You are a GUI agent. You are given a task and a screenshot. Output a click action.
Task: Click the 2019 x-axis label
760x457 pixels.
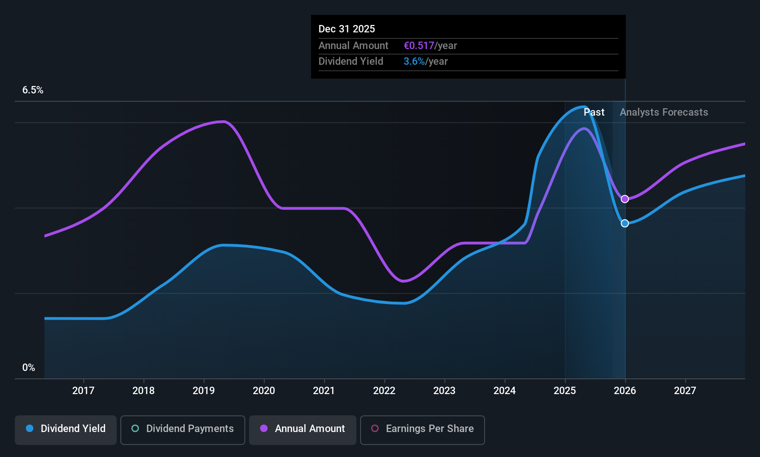204,391
